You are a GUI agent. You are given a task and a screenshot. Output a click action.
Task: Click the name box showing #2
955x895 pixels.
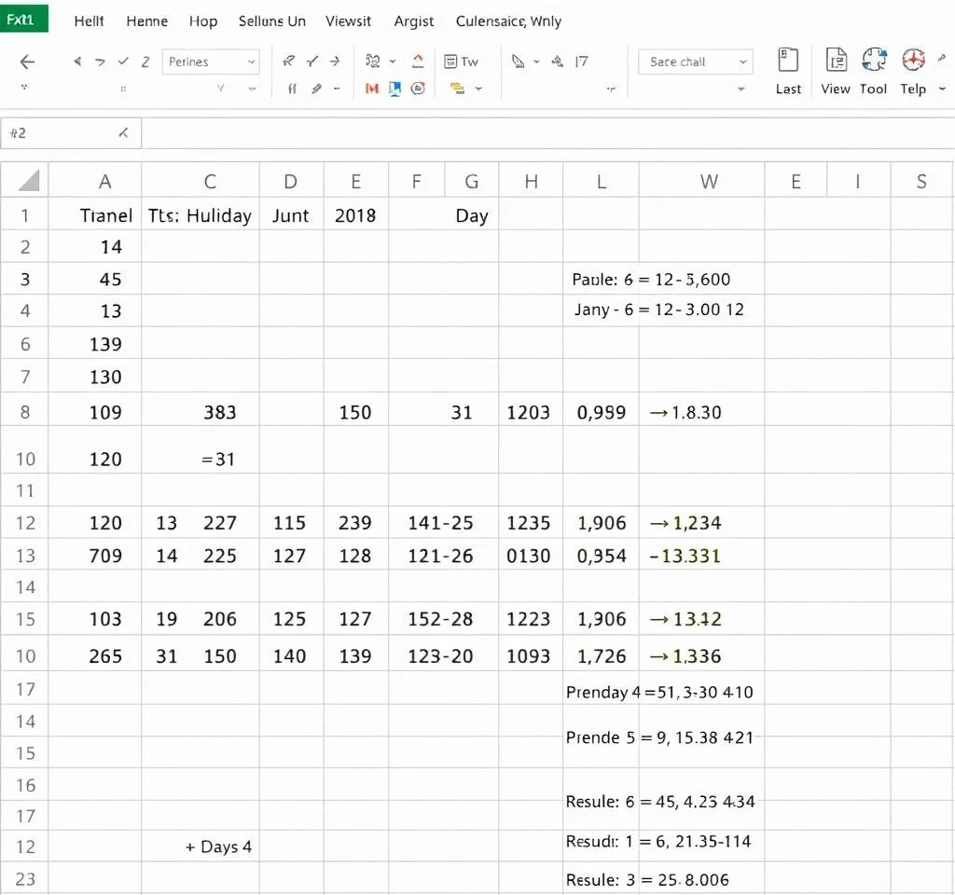coord(71,133)
